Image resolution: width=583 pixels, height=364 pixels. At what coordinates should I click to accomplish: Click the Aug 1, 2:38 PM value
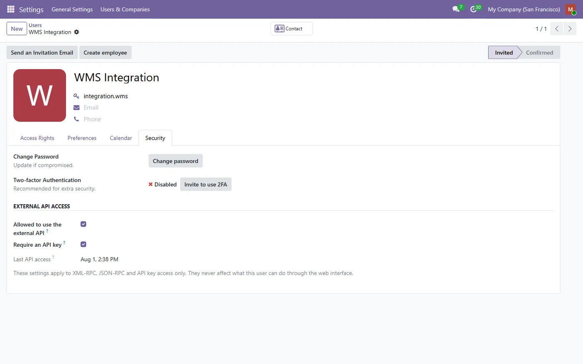point(100,259)
